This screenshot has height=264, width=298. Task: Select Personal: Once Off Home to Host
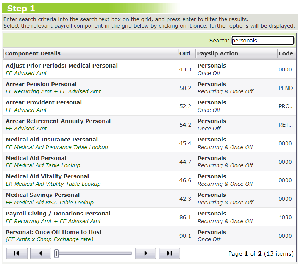[x=54, y=232]
